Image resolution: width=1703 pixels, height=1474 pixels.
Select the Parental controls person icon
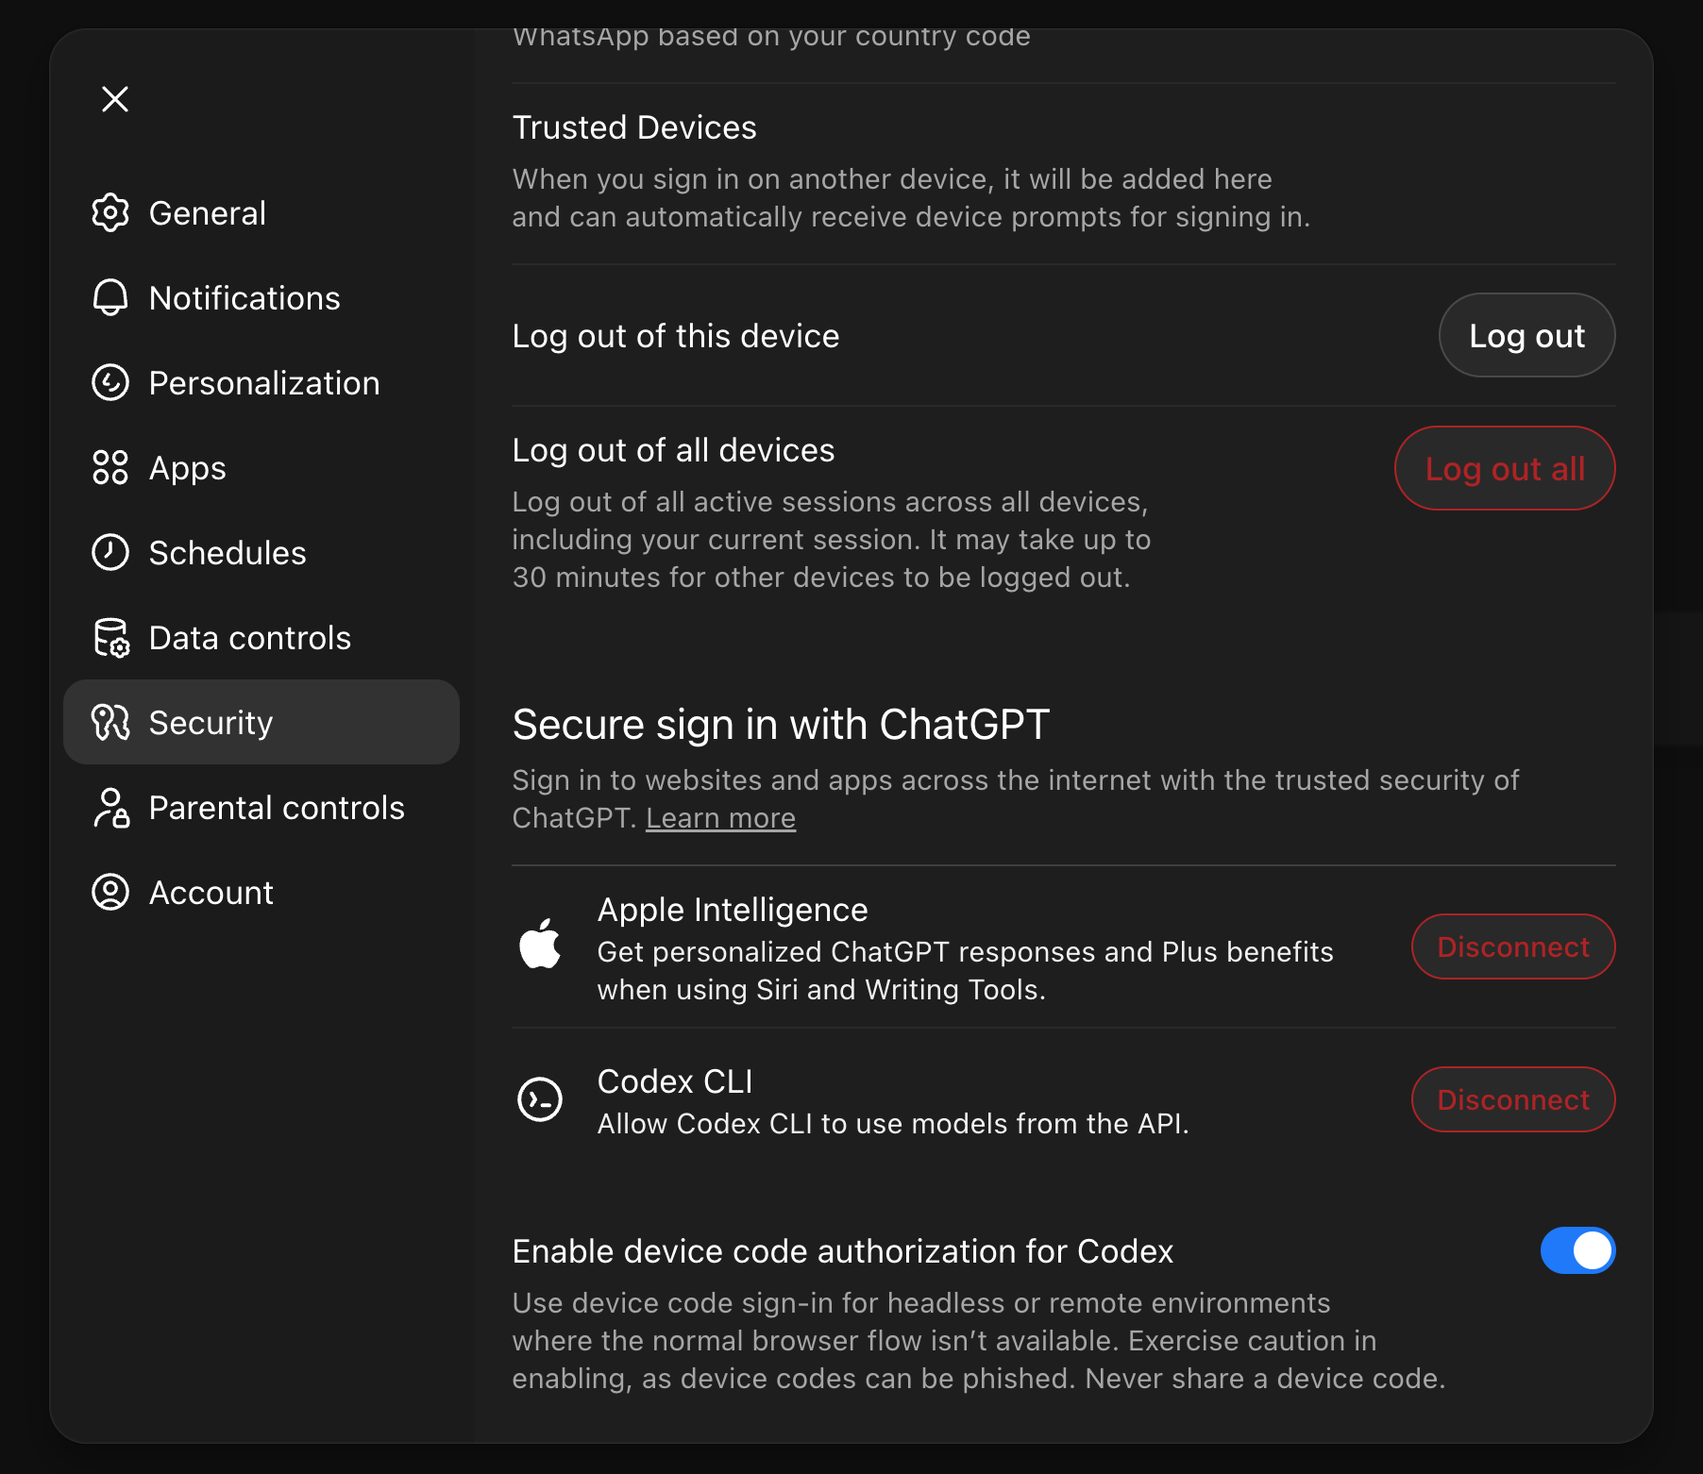[110, 807]
